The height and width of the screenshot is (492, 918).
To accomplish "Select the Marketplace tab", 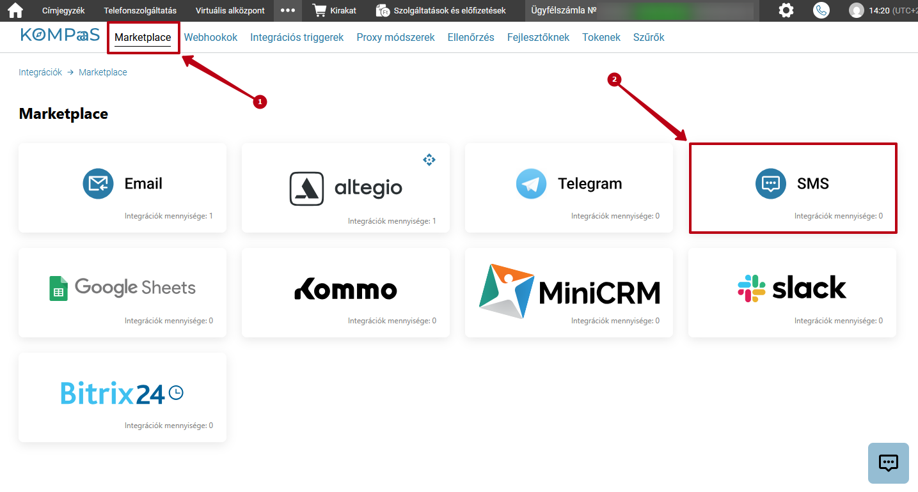I will (143, 38).
